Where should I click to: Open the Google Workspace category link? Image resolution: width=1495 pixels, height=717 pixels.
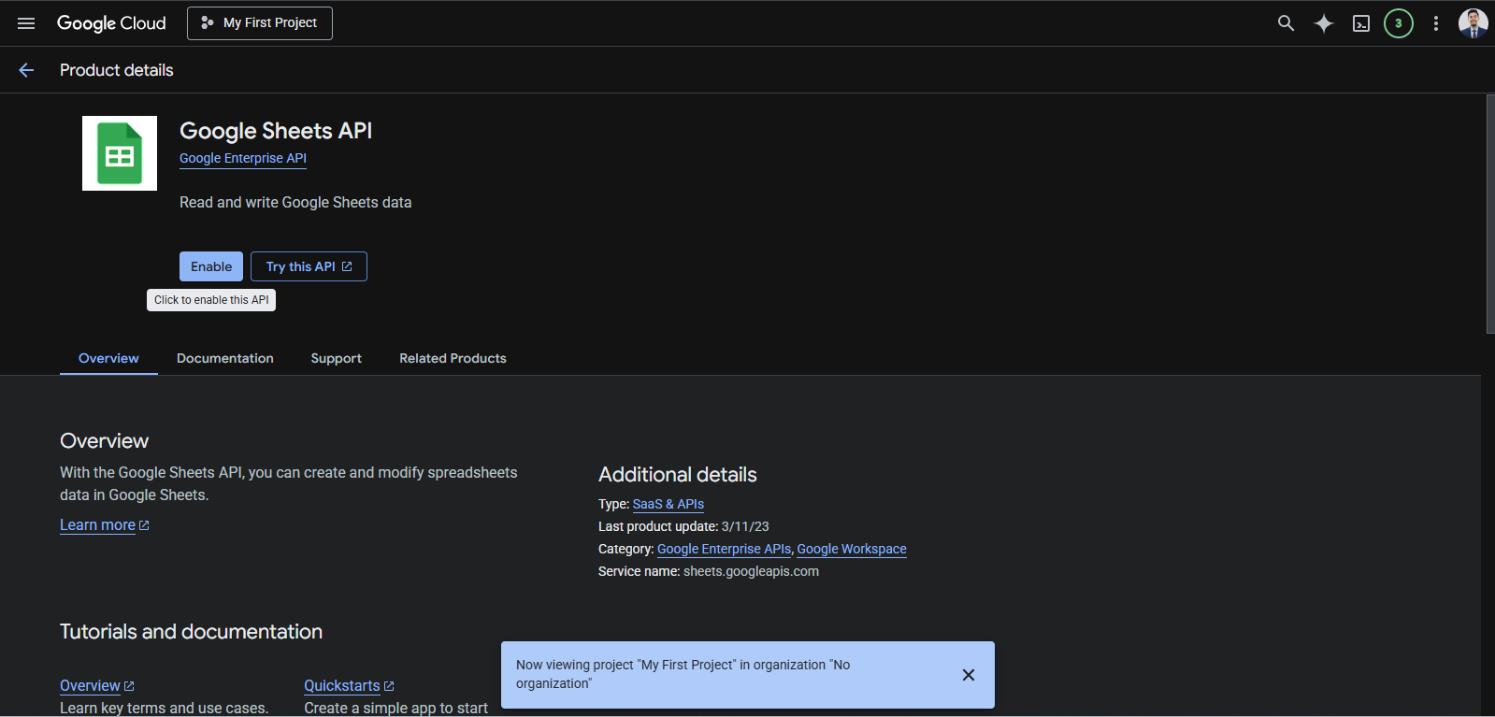coord(852,549)
